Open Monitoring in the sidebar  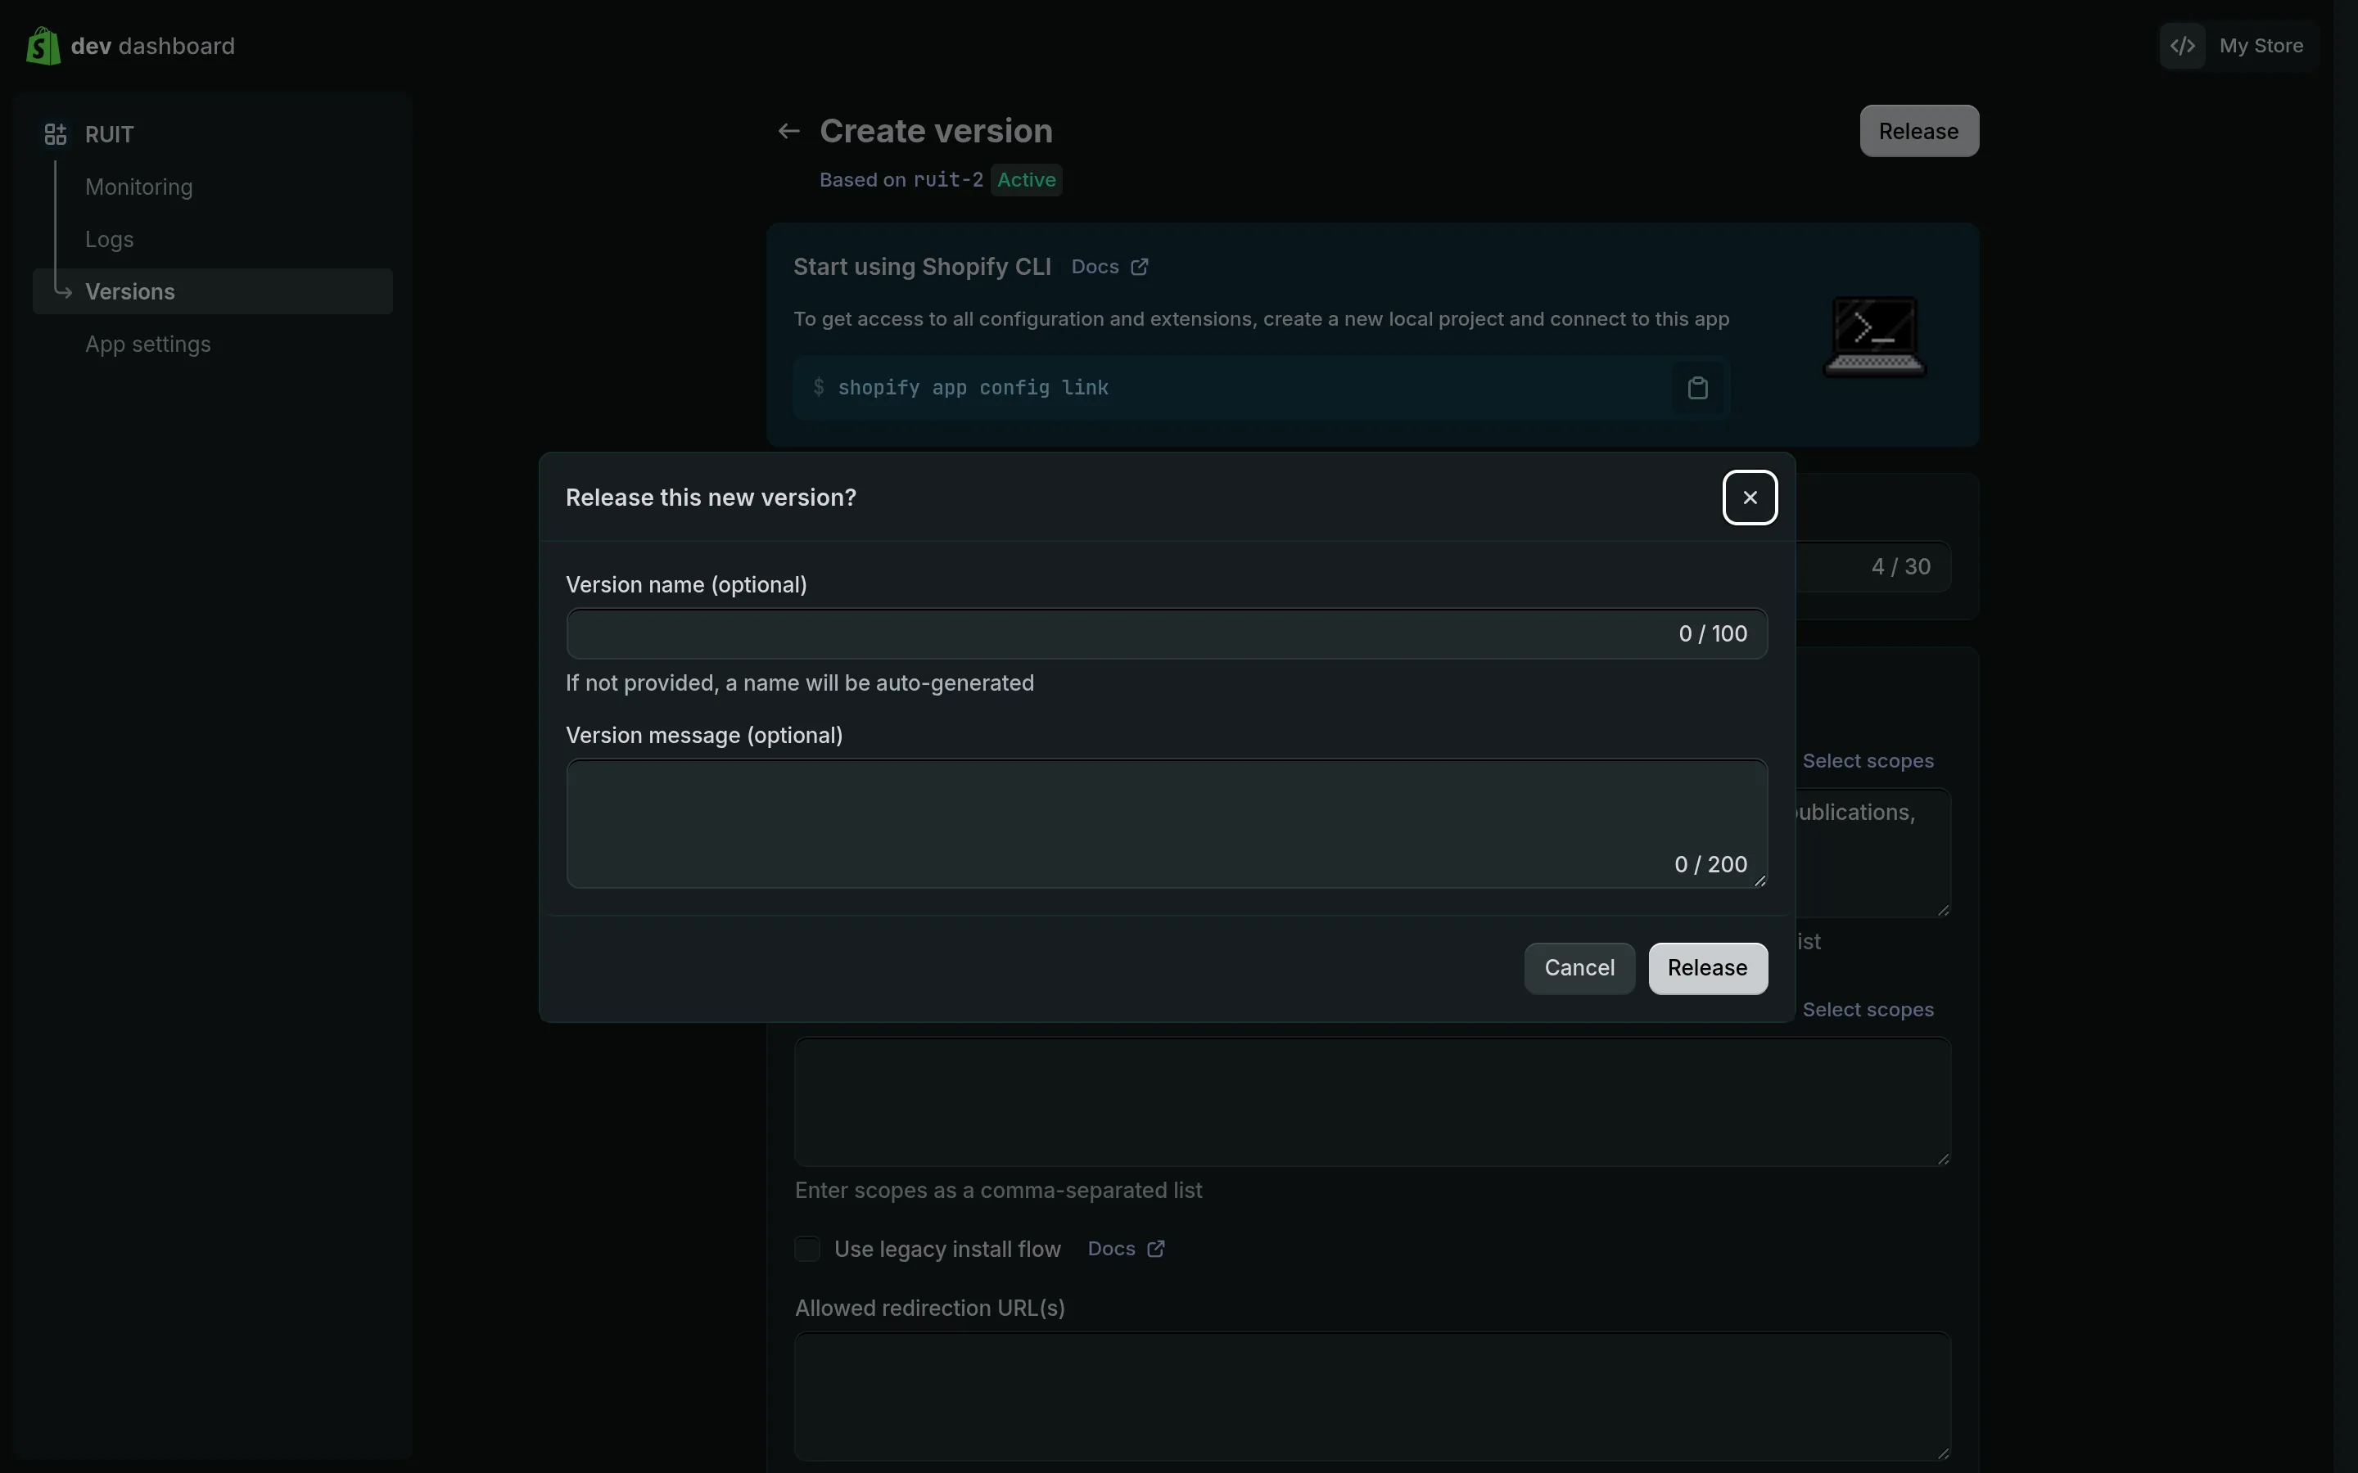pyautogui.click(x=138, y=187)
